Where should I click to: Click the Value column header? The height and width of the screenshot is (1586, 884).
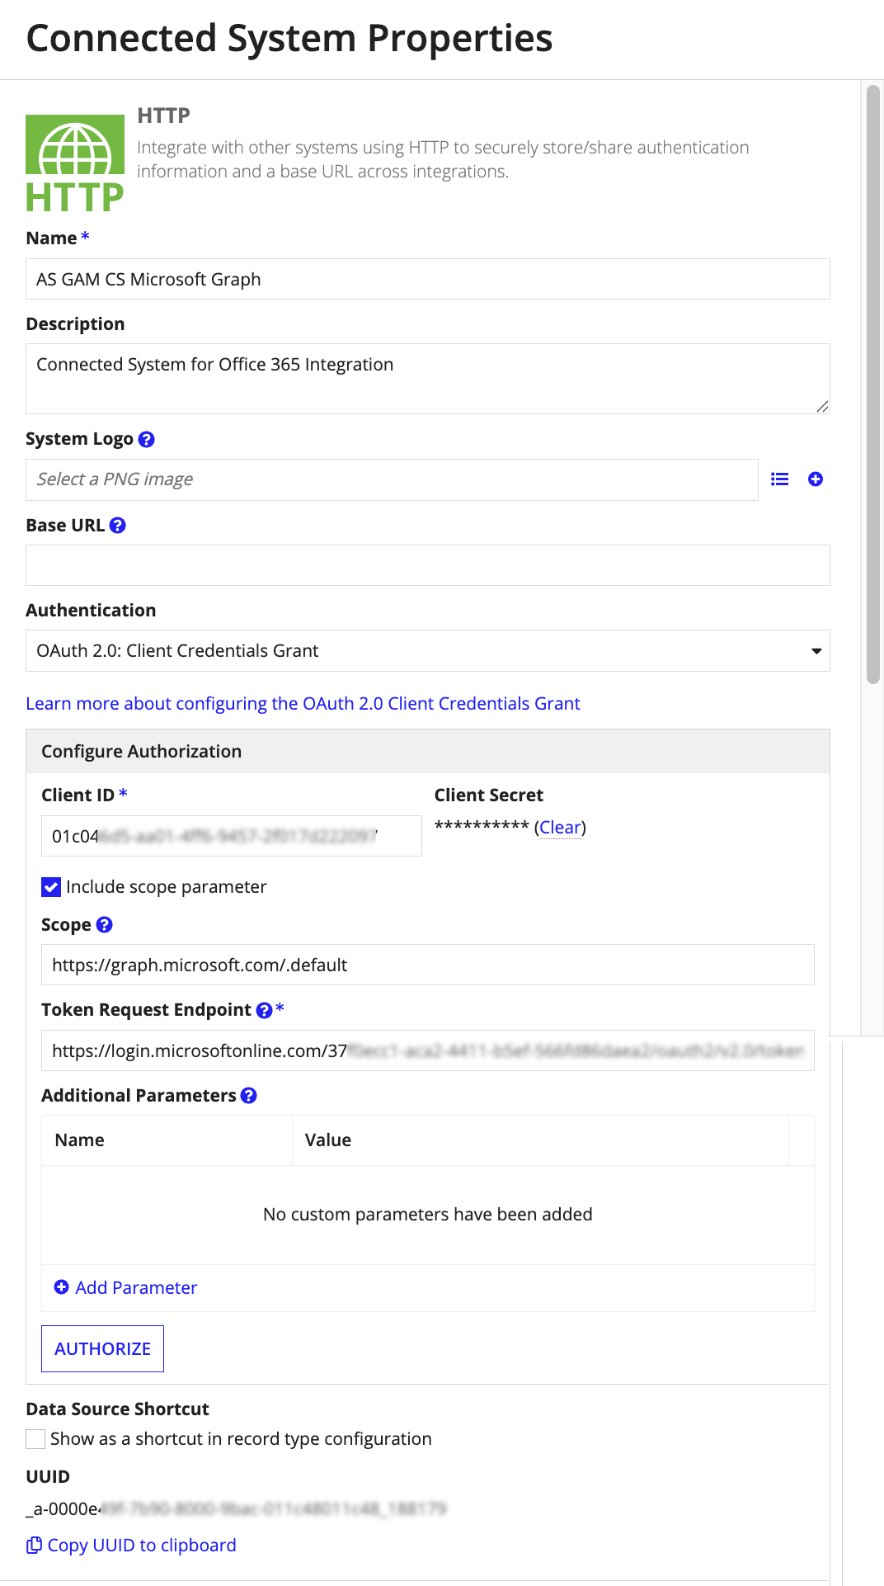click(541, 1140)
